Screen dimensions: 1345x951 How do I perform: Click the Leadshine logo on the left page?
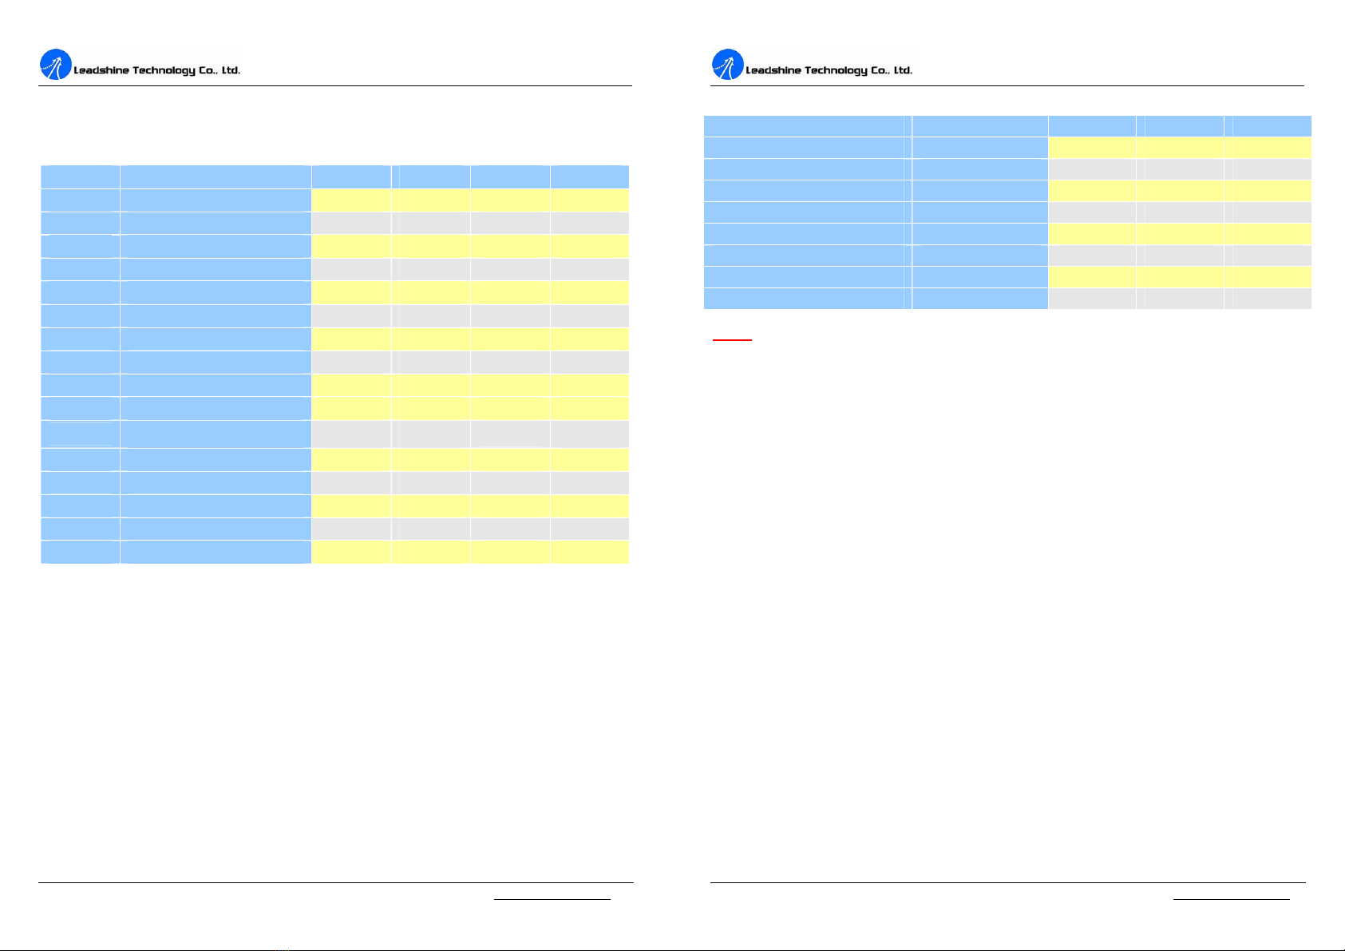pos(55,65)
